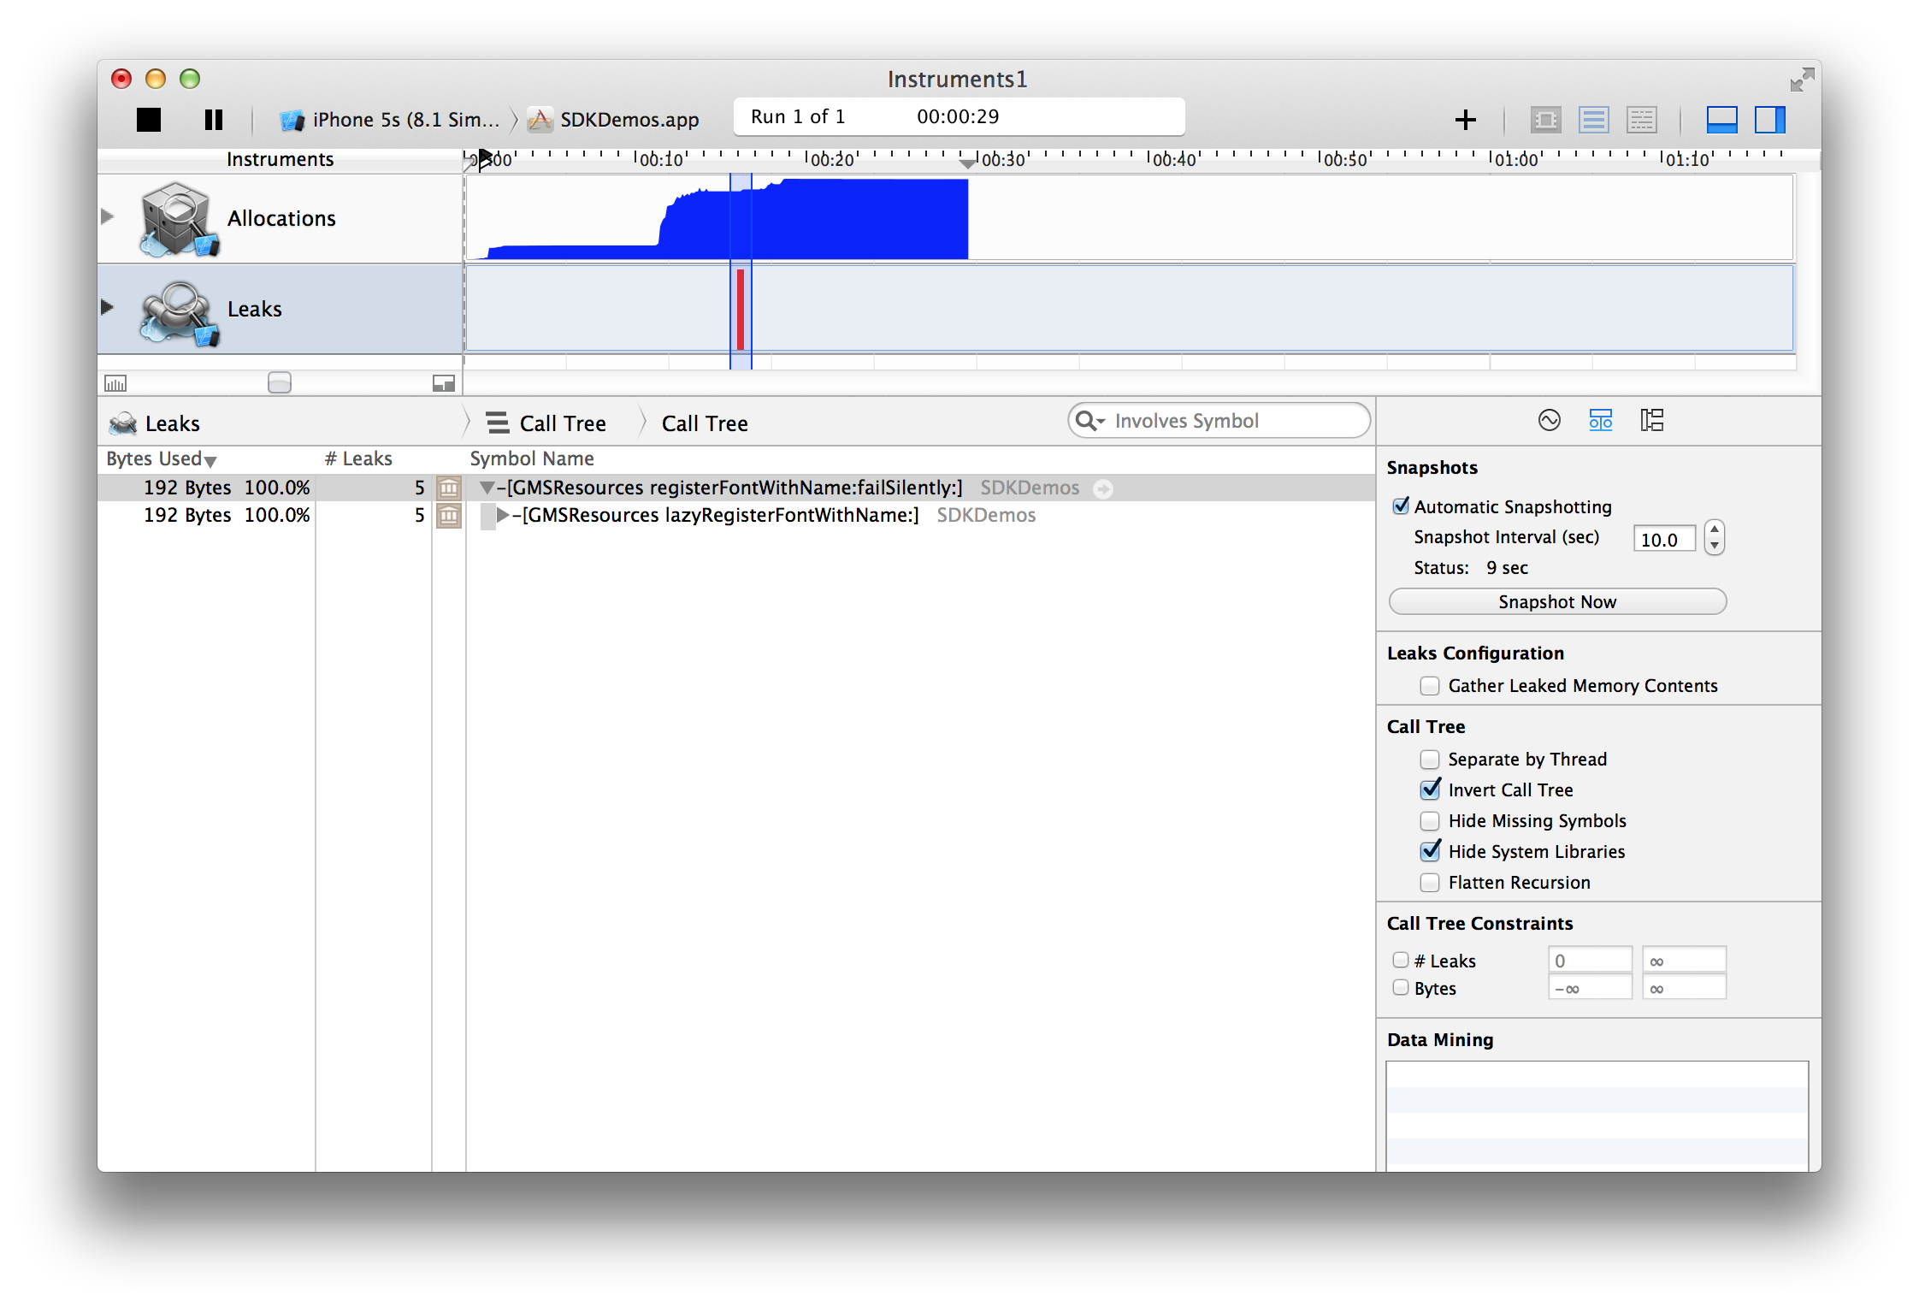Disable Automatic Snapshotting checkbox
Image resolution: width=1919 pixels, height=1307 pixels.
pos(1401,506)
